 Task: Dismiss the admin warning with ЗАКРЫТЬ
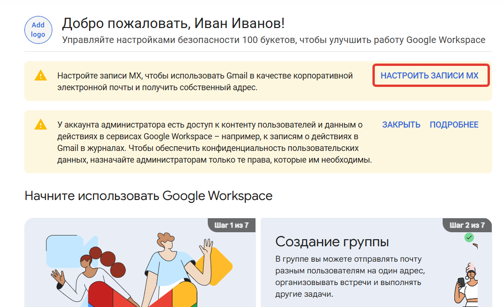[x=401, y=125]
